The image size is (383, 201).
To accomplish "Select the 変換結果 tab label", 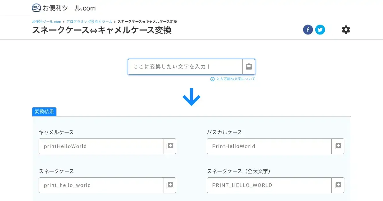I will click(44, 112).
